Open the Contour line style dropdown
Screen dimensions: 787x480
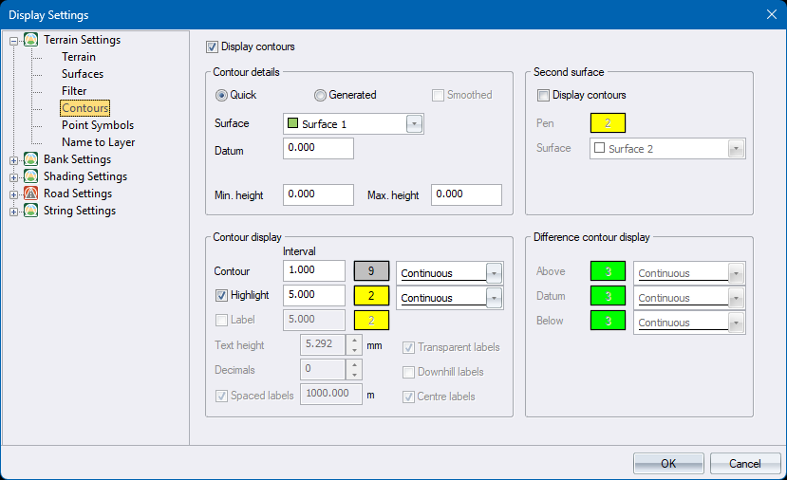pos(494,273)
